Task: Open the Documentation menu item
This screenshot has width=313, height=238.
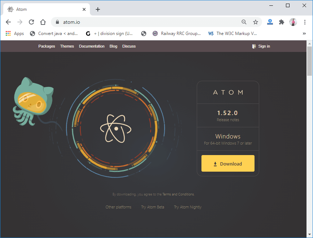Action: [x=92, y=46]
